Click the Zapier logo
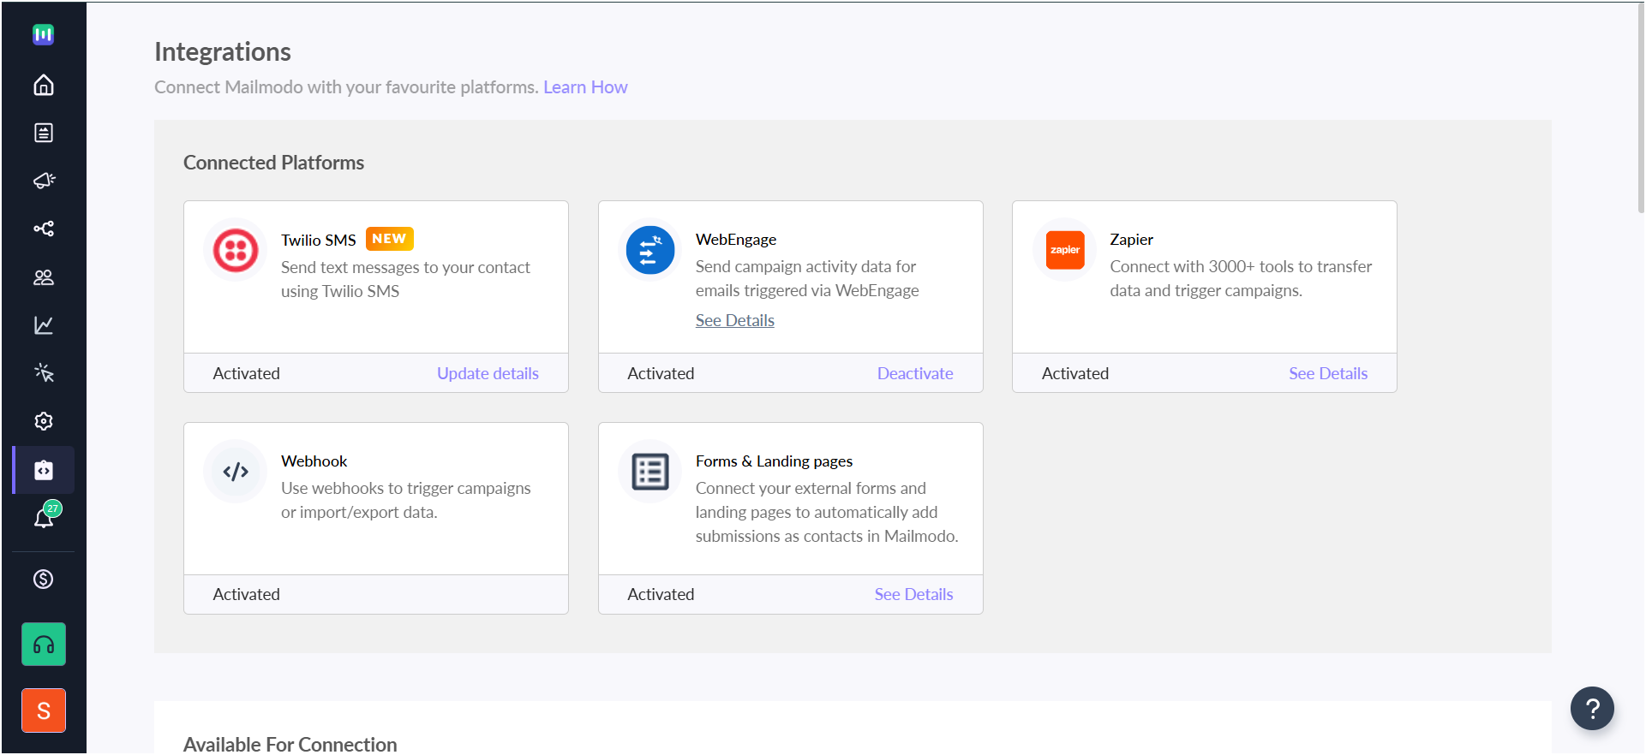1646x755 pixels. 1065,250
